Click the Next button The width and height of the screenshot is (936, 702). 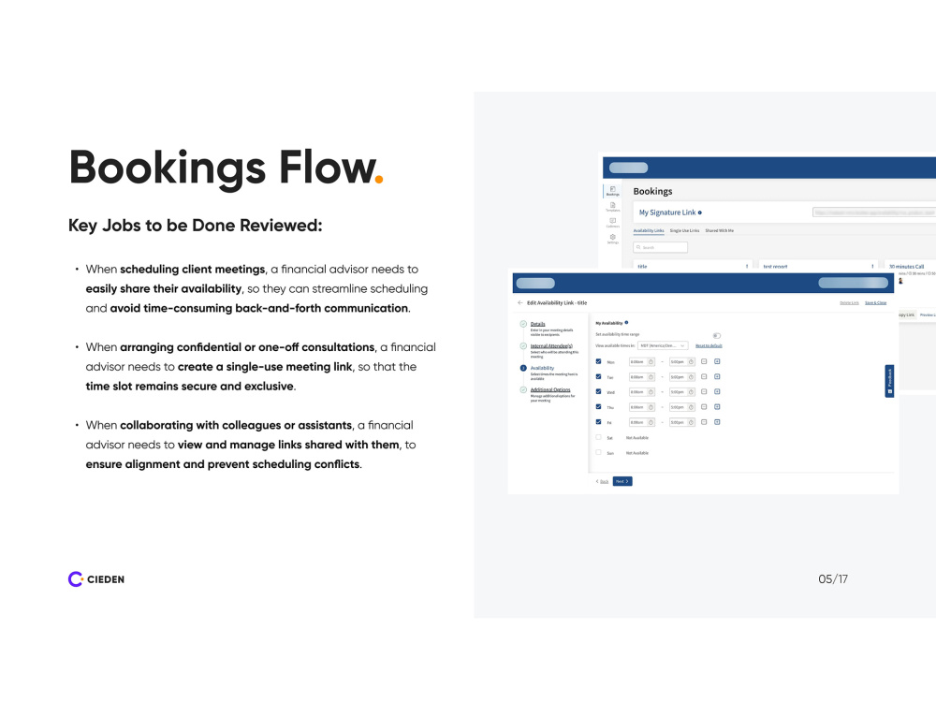pos(622,481)
